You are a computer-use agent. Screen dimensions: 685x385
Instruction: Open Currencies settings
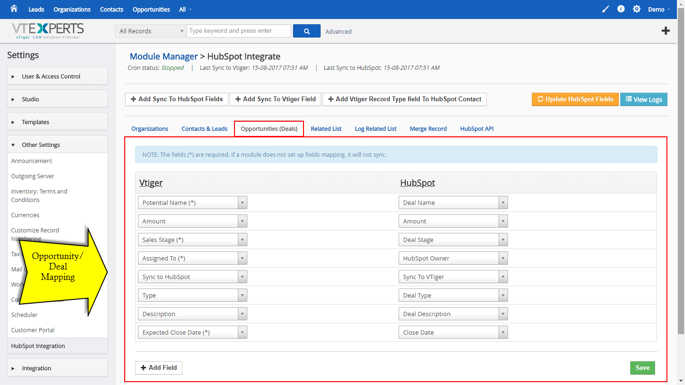[25, 215]
